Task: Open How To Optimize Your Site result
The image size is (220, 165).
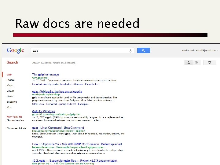Action: click(x=77, y=144)
